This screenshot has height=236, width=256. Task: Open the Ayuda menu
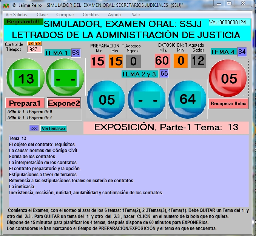click(x=114, y=14)
